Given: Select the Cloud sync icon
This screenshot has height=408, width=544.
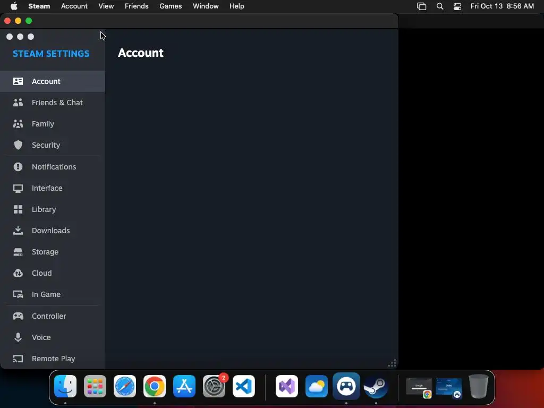Looking at the screenshot, I should click(x=18, y=273).
